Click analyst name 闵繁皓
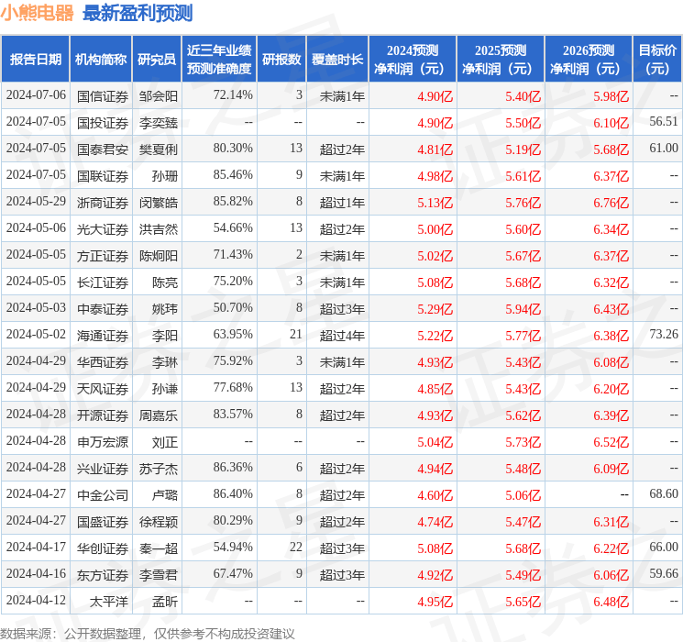 pos(159,203)
